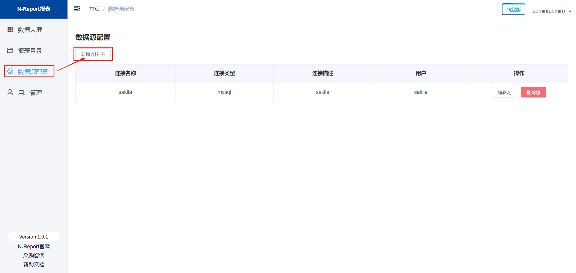
Task: Click the 连接名称 column header
Action: pos(125,73)
